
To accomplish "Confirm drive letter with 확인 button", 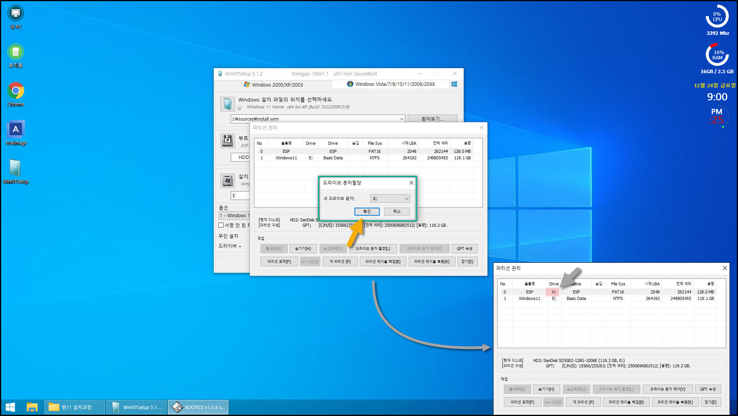I will pyautogui.click(x=367, y=211).
